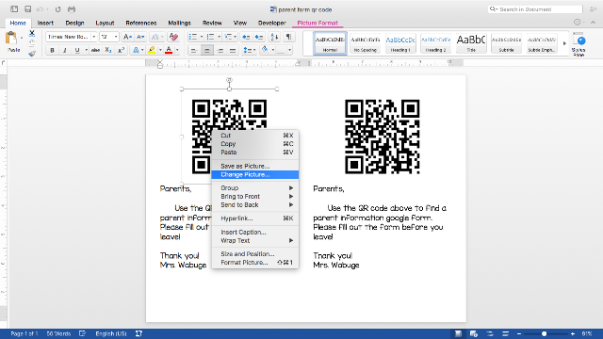Click the zoom in plus button

(573, 334)
